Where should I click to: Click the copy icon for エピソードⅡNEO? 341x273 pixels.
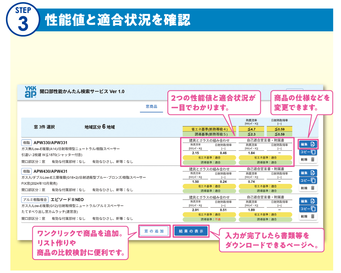pos(308,209)
